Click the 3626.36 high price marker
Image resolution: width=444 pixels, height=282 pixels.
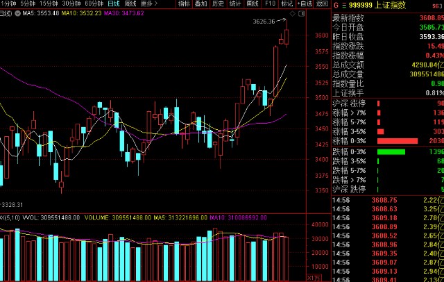coord(264,22)
